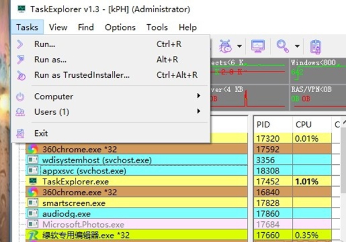Screen dimensions: 346x242
Task: Click the 360chrome icon at PID 17592
Action: [x=33, y=149]
